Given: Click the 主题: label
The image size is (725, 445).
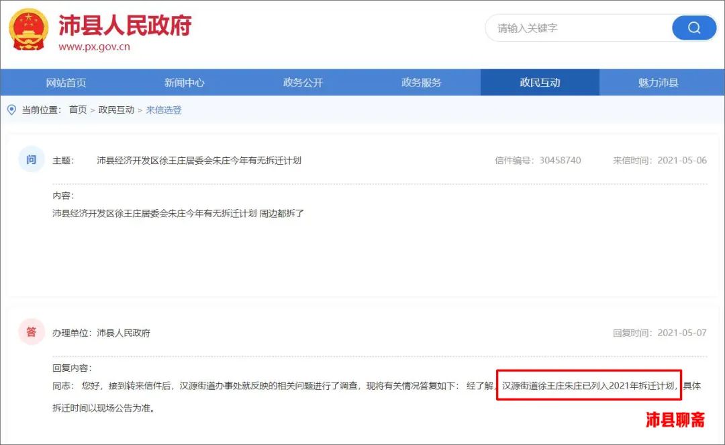Looking at the screenshot, I should click(63, 160).
